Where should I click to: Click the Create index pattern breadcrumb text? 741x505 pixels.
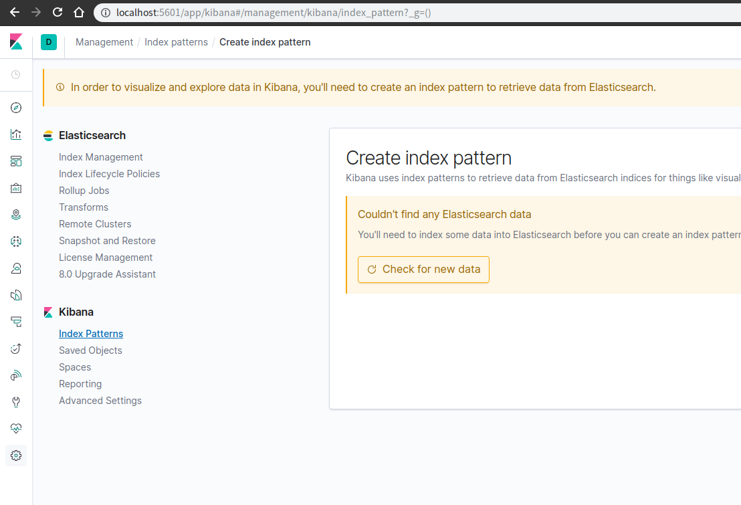(265, 42)
